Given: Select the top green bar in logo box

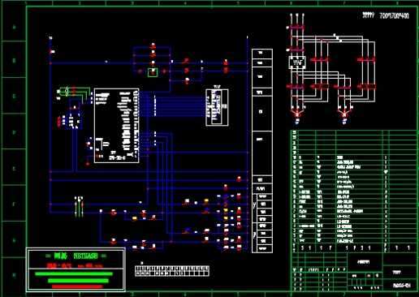Looking at the screenshot, I should click(x=74, y=273).
